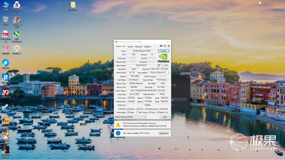Click the yellow warning triangle icon

(118, 124)
